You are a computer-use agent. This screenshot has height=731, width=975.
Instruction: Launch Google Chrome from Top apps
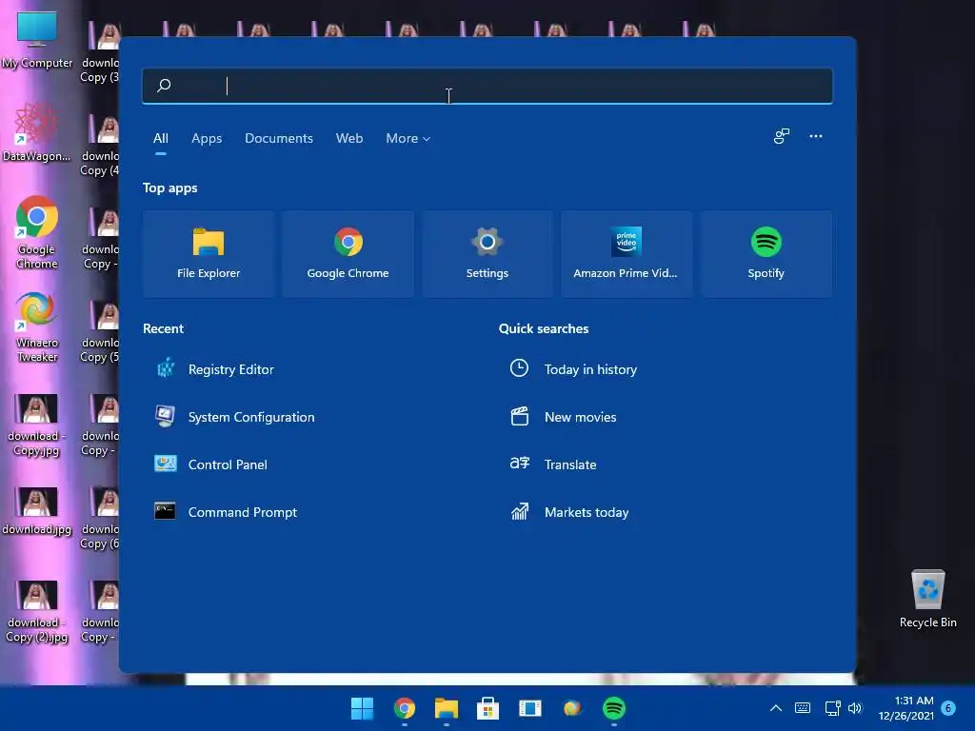click(x=348, y=253)
